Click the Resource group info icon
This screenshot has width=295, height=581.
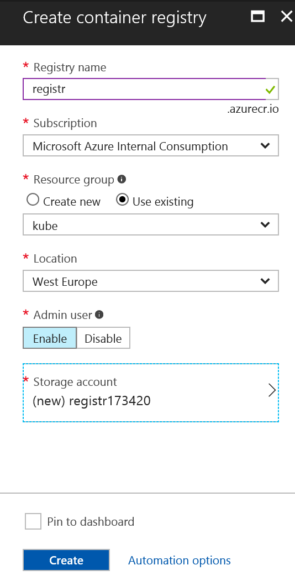coord(122,179)
